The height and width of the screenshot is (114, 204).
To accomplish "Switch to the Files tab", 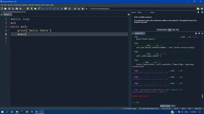I will [177, 30].
